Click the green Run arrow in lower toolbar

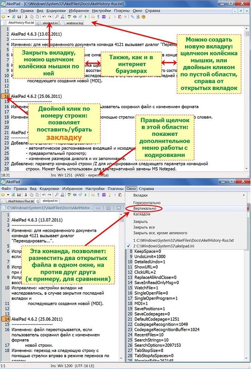coord(86,195)
